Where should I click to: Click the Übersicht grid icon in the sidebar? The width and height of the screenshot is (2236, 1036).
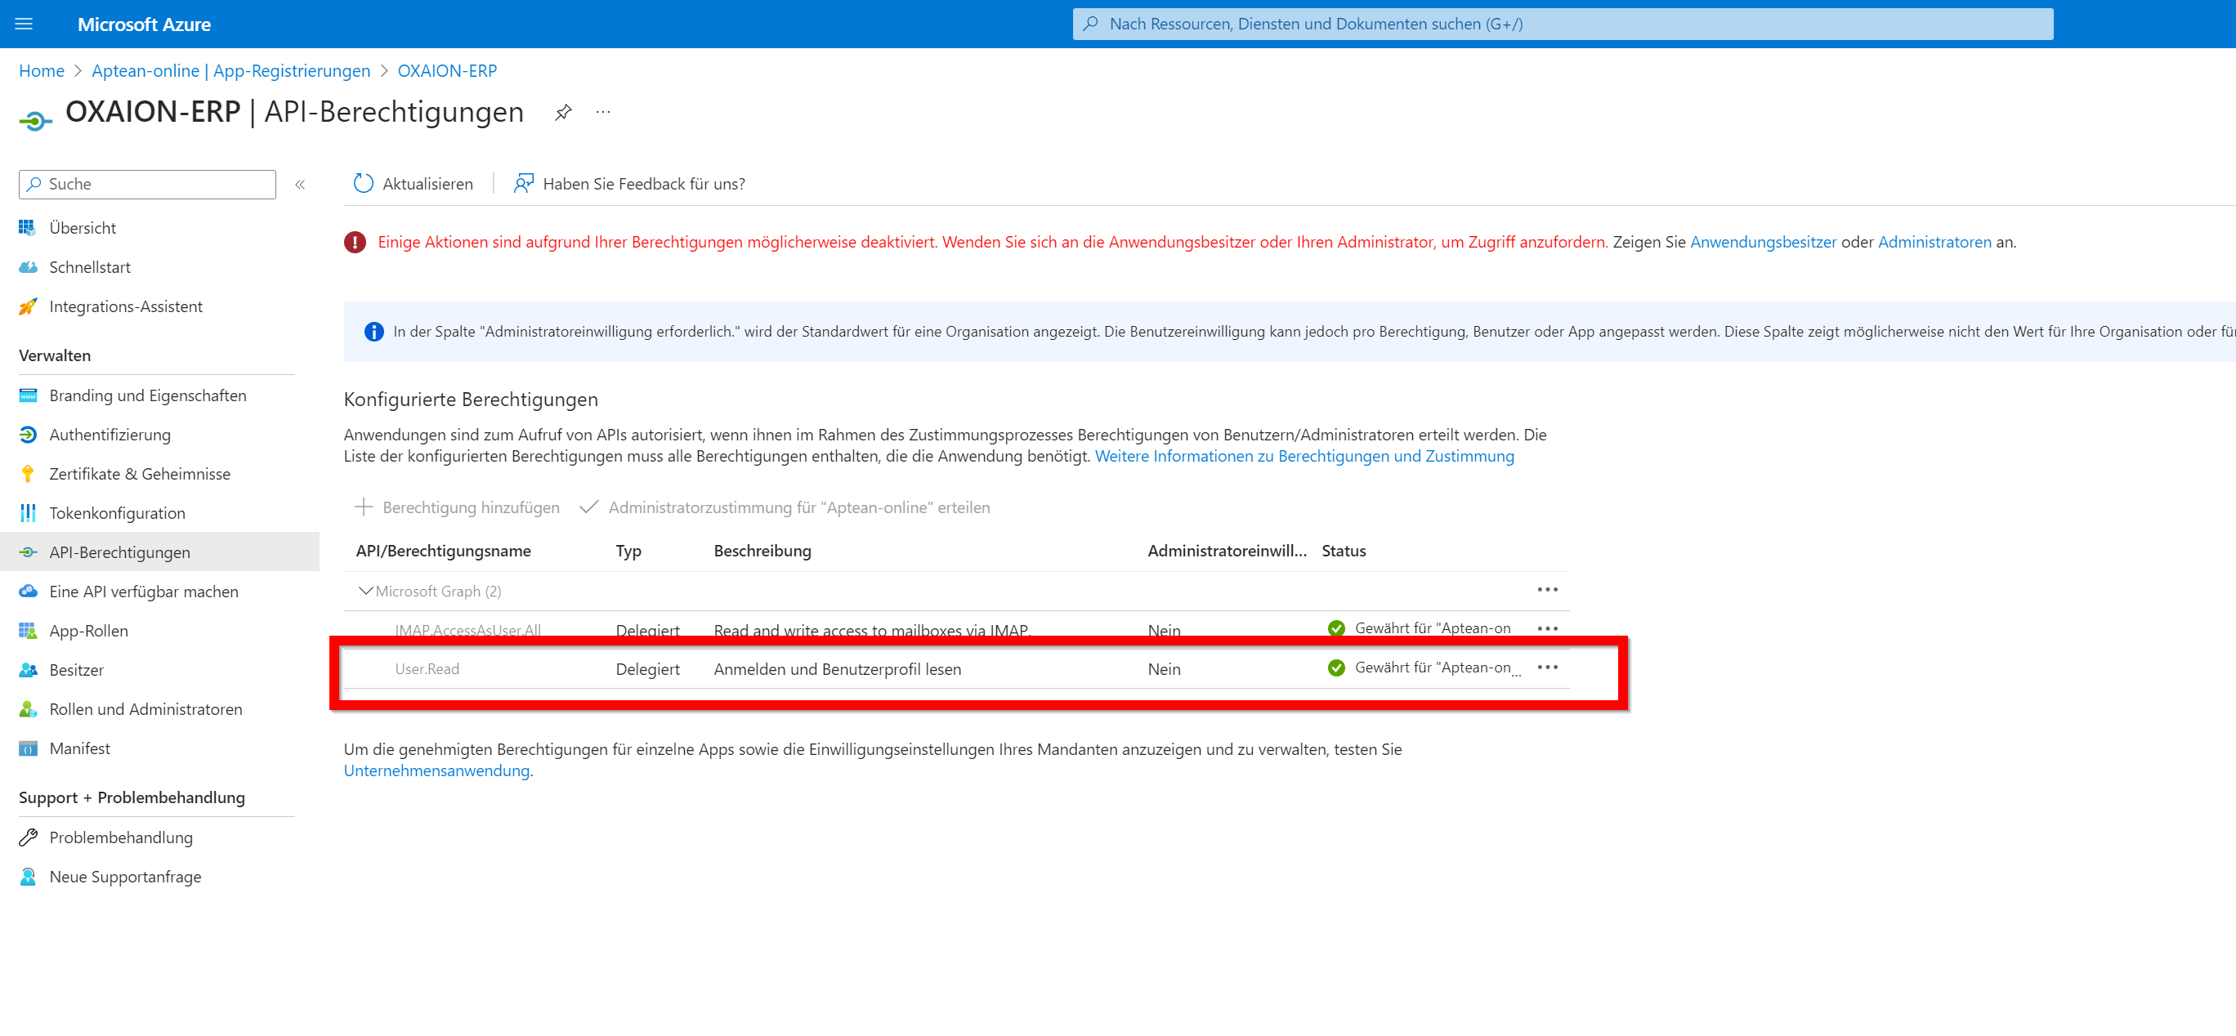coord(28,227)
